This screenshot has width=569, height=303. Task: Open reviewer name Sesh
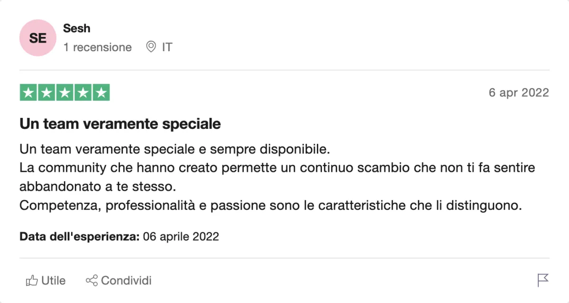coord(77,28)
